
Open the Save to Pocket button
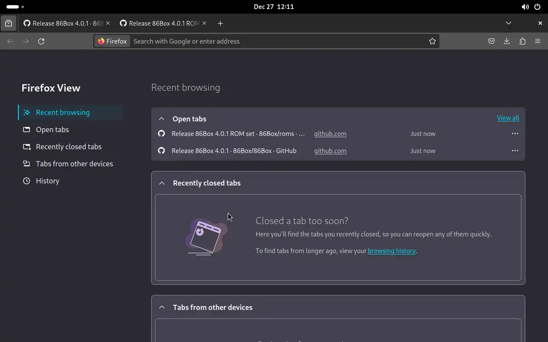[x=491, y=41]
